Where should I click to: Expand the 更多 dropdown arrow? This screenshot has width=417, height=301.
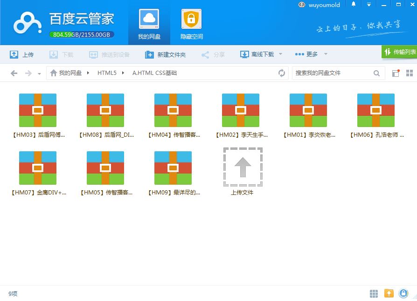[x=326, y=54]
